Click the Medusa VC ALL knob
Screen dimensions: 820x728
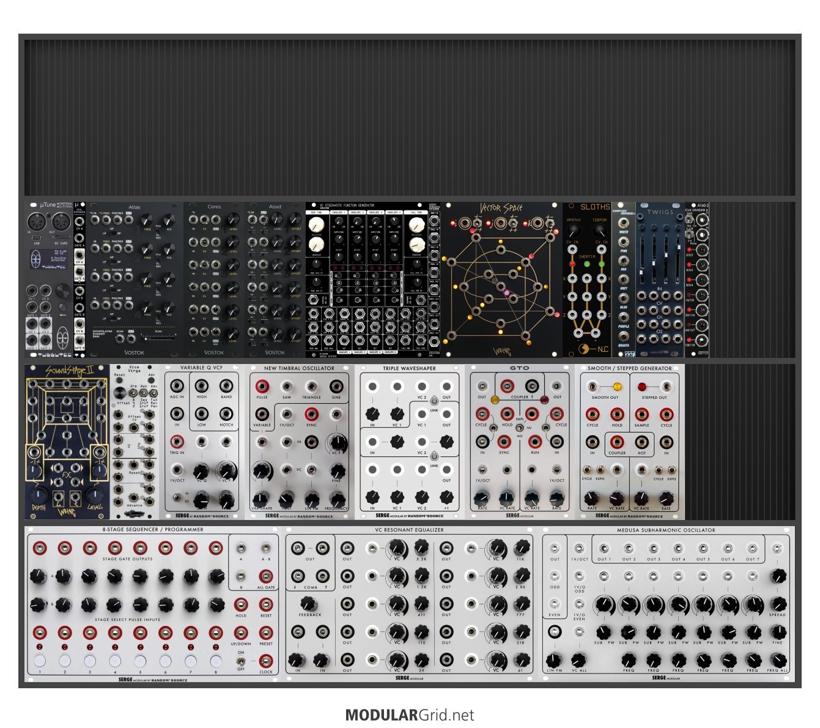(578, 660)
